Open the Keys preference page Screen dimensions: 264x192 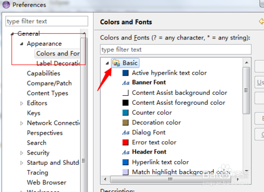(34, 113)
